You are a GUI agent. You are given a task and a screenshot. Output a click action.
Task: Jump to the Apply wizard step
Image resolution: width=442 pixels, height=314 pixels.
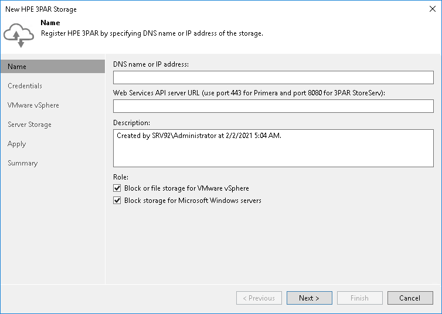[17, 144]
